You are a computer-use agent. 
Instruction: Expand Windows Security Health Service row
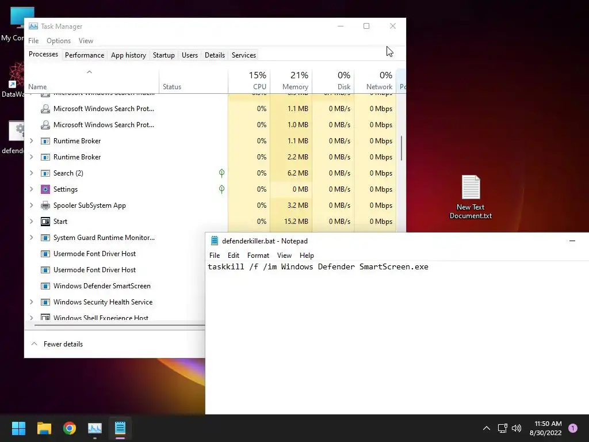coord(32,302)
